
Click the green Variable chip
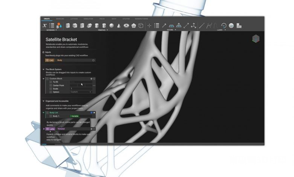pyautogui.click(x=75, y=116)
